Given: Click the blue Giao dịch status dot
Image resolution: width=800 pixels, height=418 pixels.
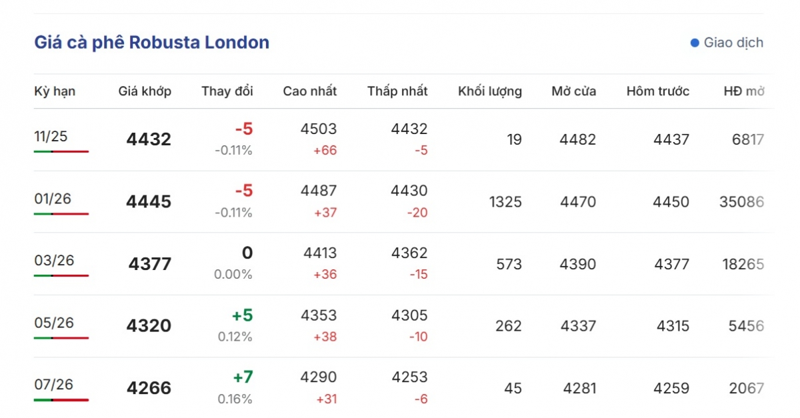Looking at the screenshot, I should click(x=695, y=43).
